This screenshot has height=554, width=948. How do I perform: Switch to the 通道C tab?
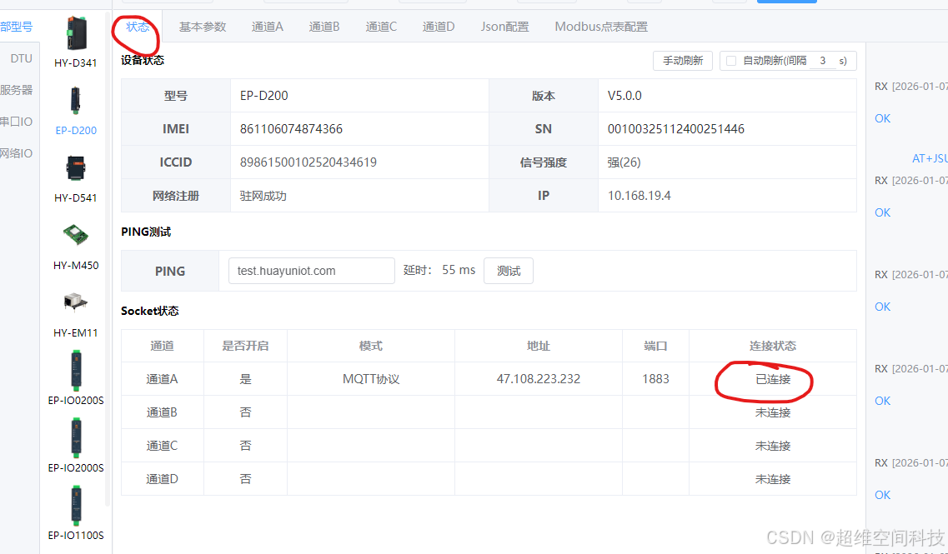pyautogui.click(x=381, y=27)
